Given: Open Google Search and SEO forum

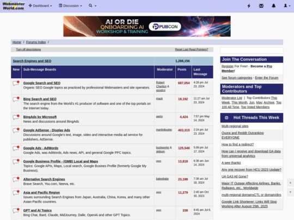Looking at the screenshot, I should (x=42, y=83).
